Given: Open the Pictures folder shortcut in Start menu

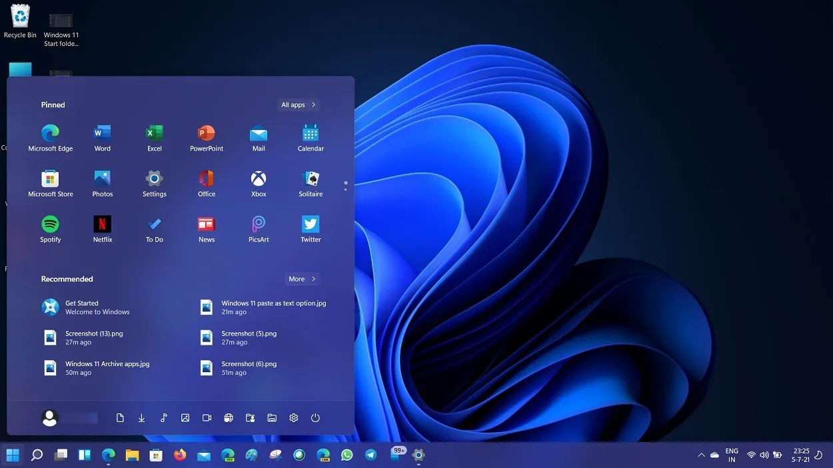Looking at the screenshot, I should (x=185, y=417).
